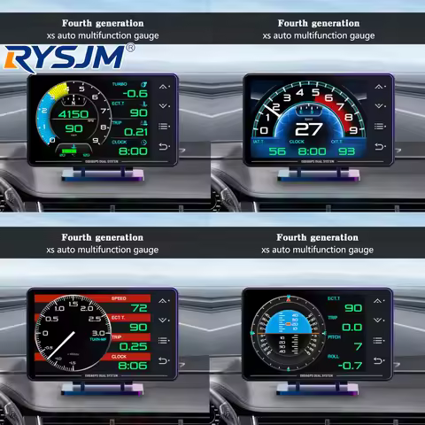Click the ECT.T value 90 on the 4150 gauge
The width and height of the screenshot is (425, 425).
coord(139,112)
